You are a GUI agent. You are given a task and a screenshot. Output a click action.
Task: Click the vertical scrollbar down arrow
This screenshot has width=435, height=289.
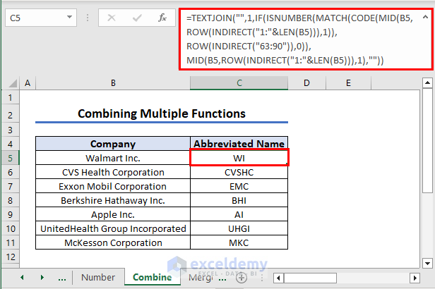click(427, 263)
